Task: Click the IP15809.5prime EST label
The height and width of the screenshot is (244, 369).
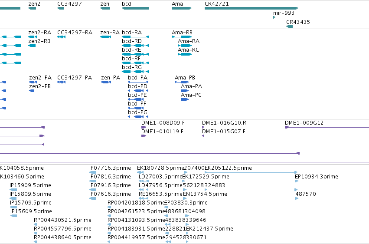Action: pyautogui.click(x=30, y=194)
